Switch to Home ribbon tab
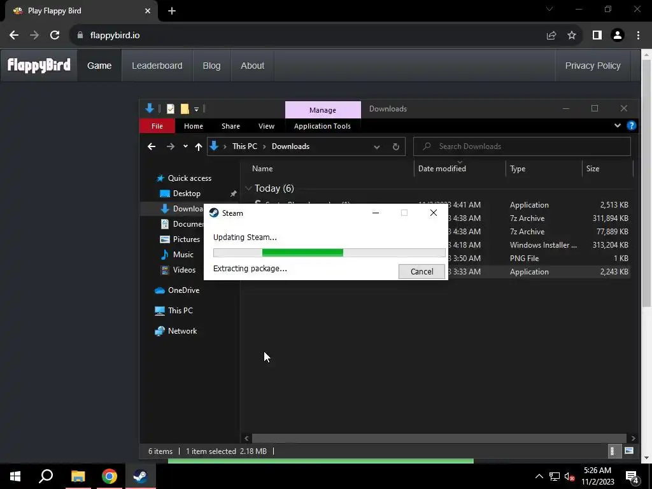The height and width of the screenshot is (489, 652). click(x=194, y=126)
